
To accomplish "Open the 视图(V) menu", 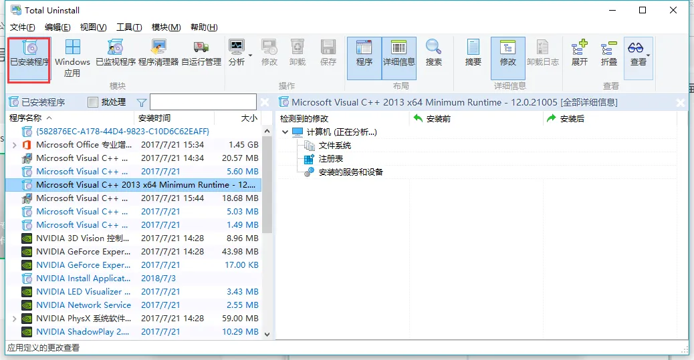I will (x=93, y=27).
